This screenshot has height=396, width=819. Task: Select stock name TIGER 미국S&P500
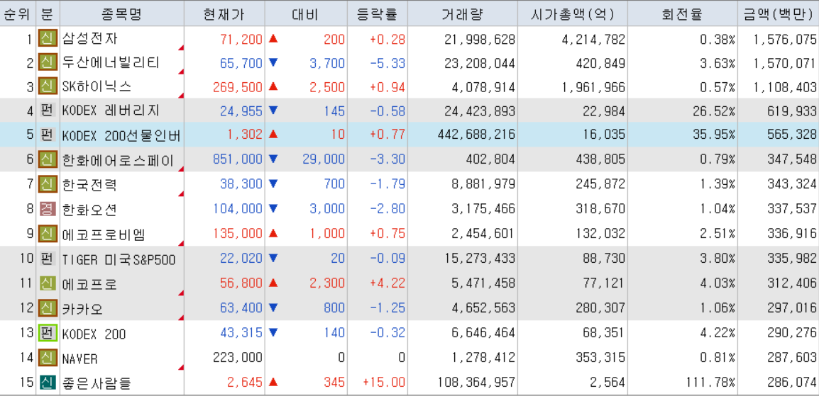(119, 259)
